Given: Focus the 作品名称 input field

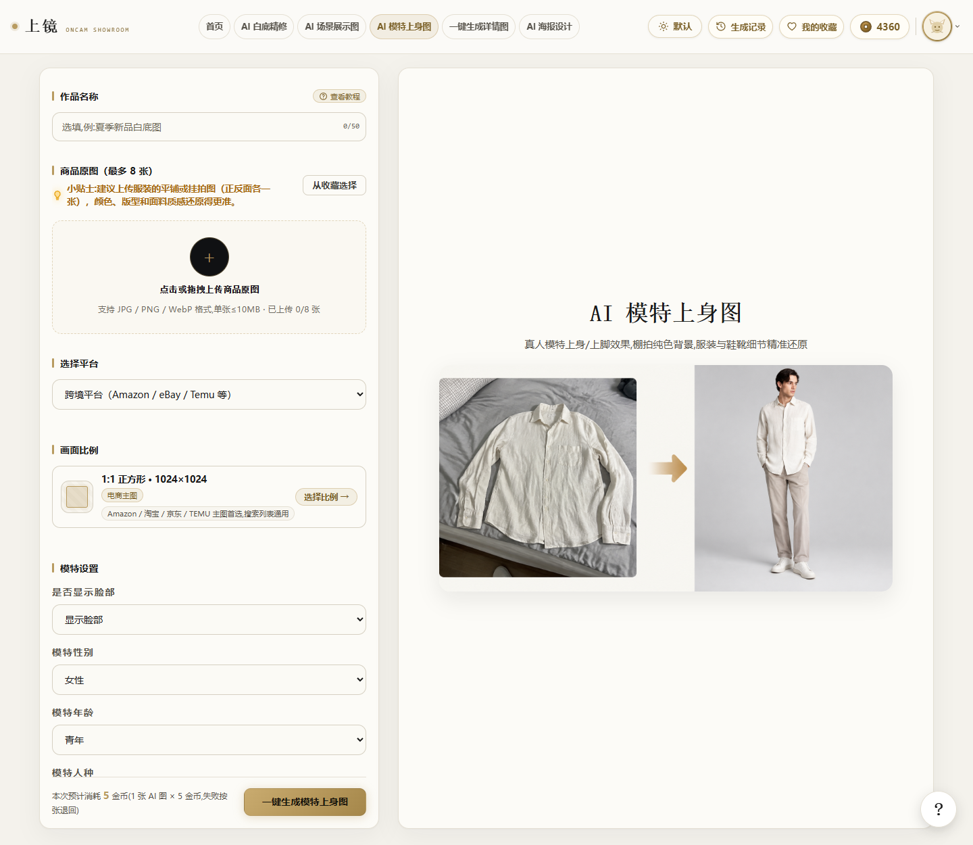Looking at the screenshot, I should 209,126.
